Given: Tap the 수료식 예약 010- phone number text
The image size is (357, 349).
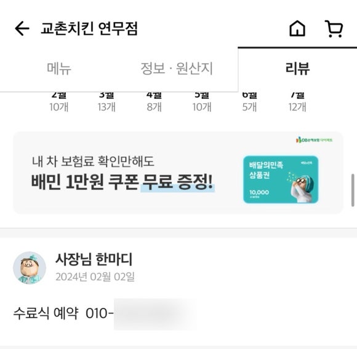Looking at the screenshot, I should coord(63,313).
